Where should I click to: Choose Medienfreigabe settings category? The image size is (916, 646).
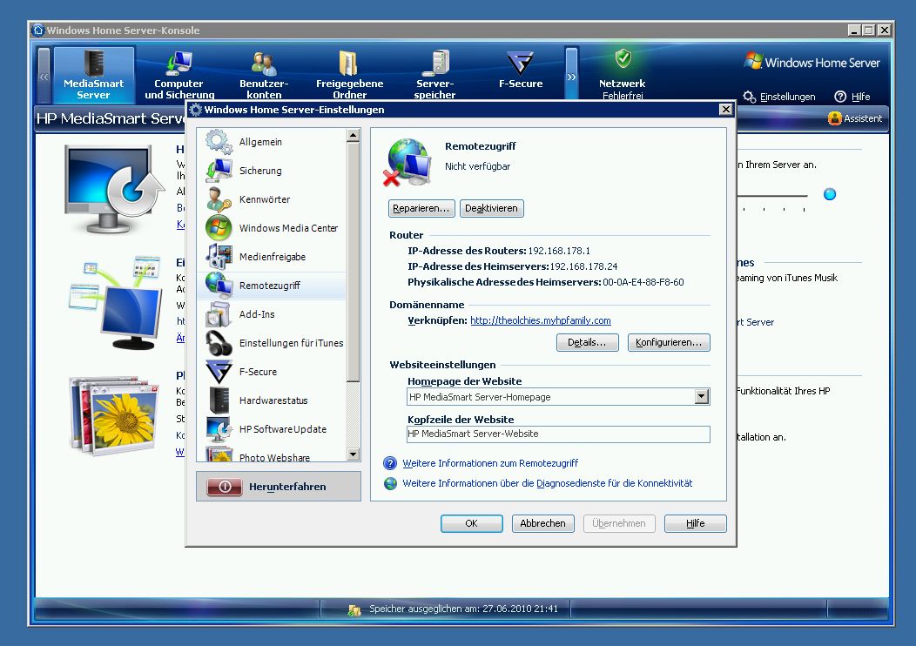[x=272, y=257]
